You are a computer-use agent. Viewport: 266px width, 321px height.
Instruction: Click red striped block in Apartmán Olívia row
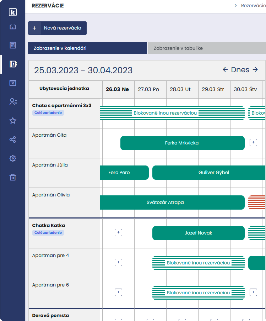tap(257, 202)
